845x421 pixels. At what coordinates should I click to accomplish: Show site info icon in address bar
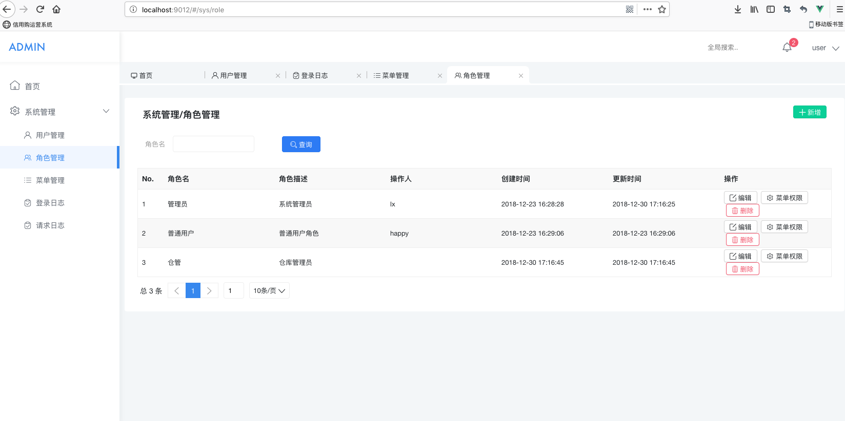[133, 9]
